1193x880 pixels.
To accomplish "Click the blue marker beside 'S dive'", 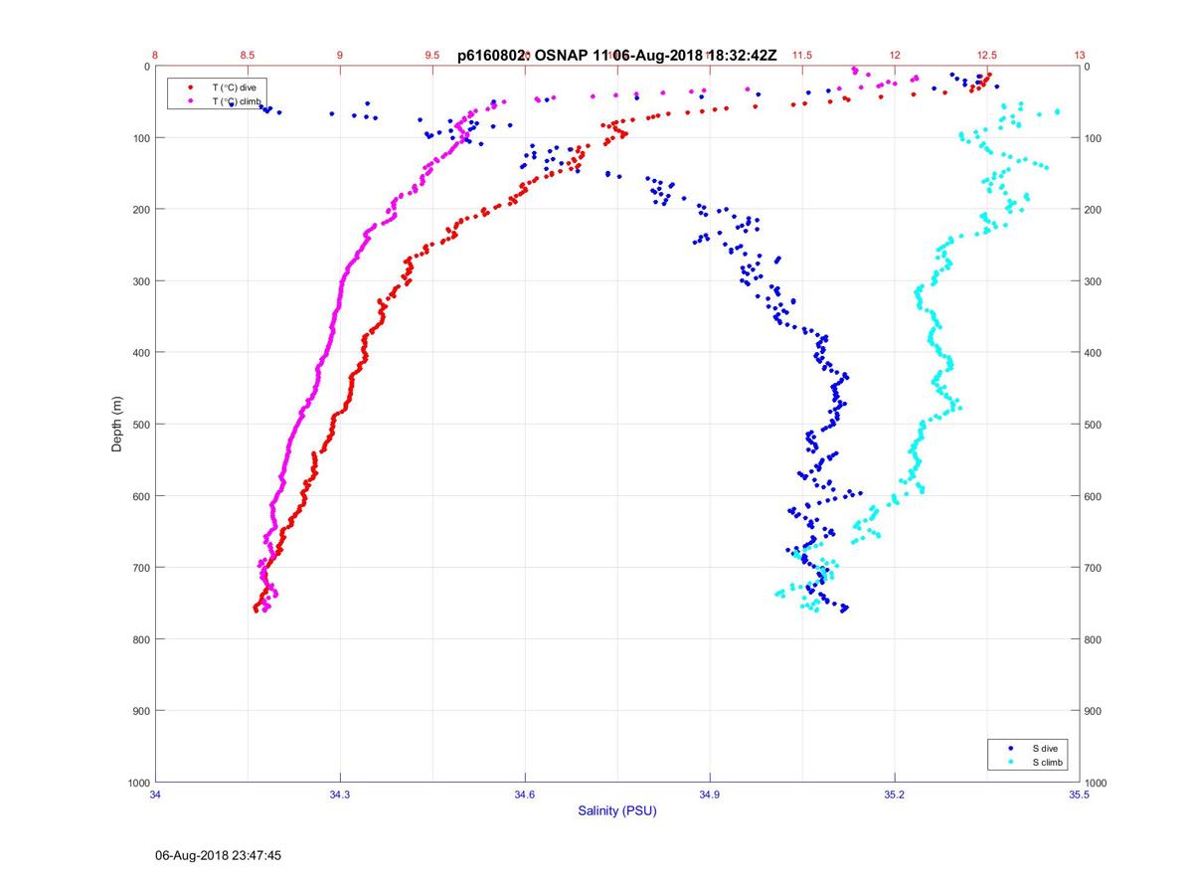I will click(x=1010, y=748).
